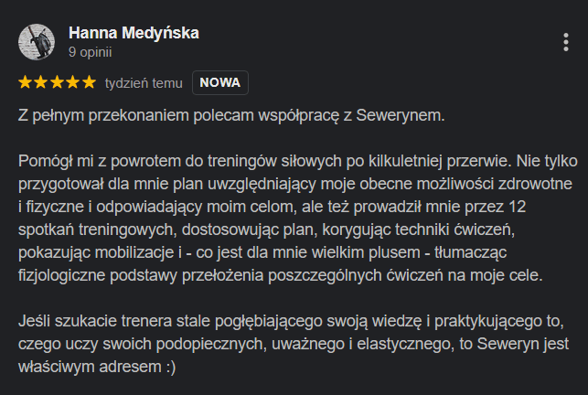The image size is (588, 395).
Task: View the reviewer's "9 opinii" count
Action: coord(89,52)
